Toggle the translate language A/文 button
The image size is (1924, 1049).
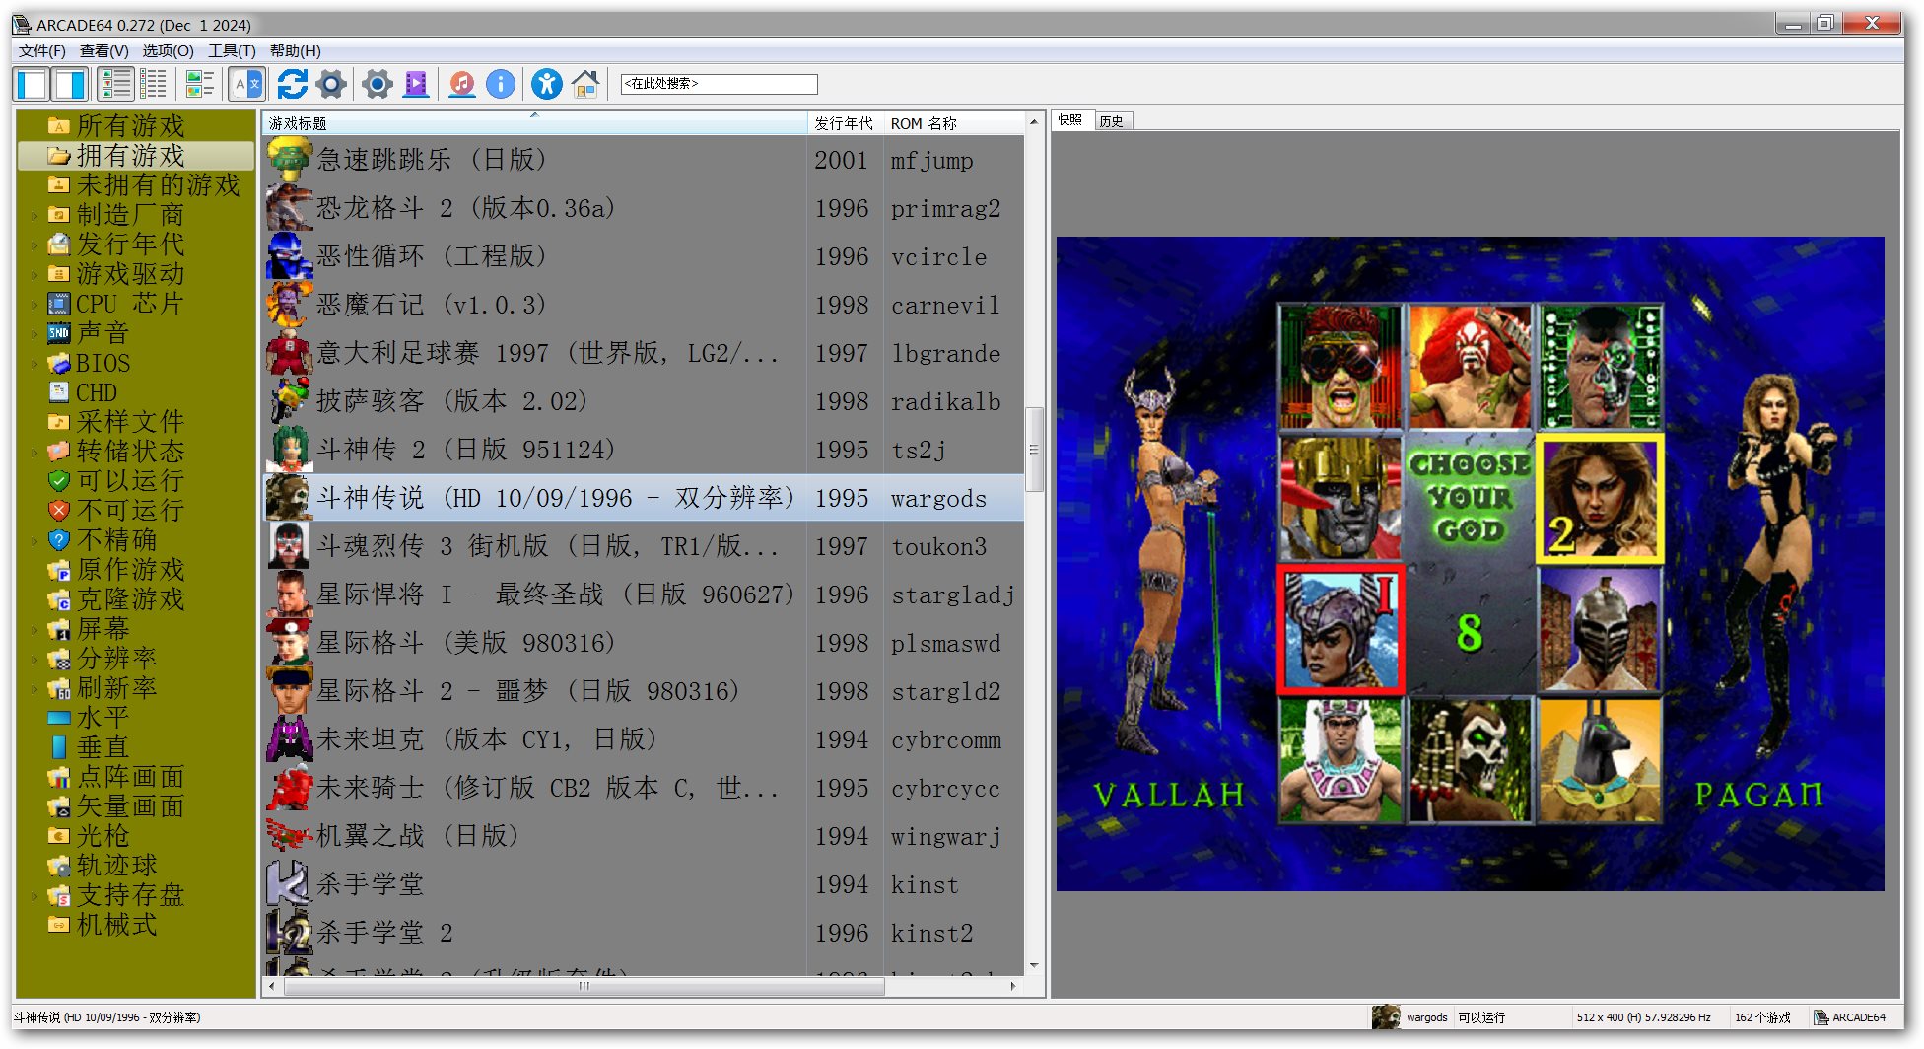(246, 85)
